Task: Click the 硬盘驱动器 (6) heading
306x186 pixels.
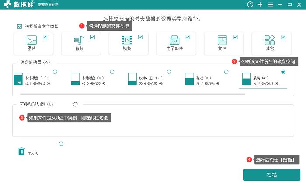Action: point(35,62)
